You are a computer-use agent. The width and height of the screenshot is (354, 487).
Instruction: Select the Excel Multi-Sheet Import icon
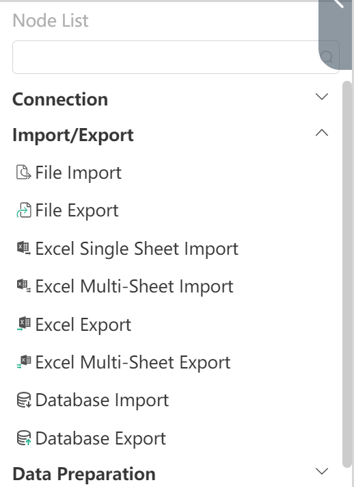pyautogui.click(x=23, y=286)
